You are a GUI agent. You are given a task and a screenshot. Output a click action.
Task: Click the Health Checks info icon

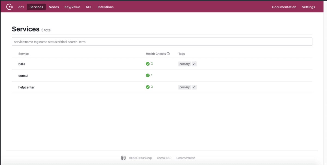[168, 54]
